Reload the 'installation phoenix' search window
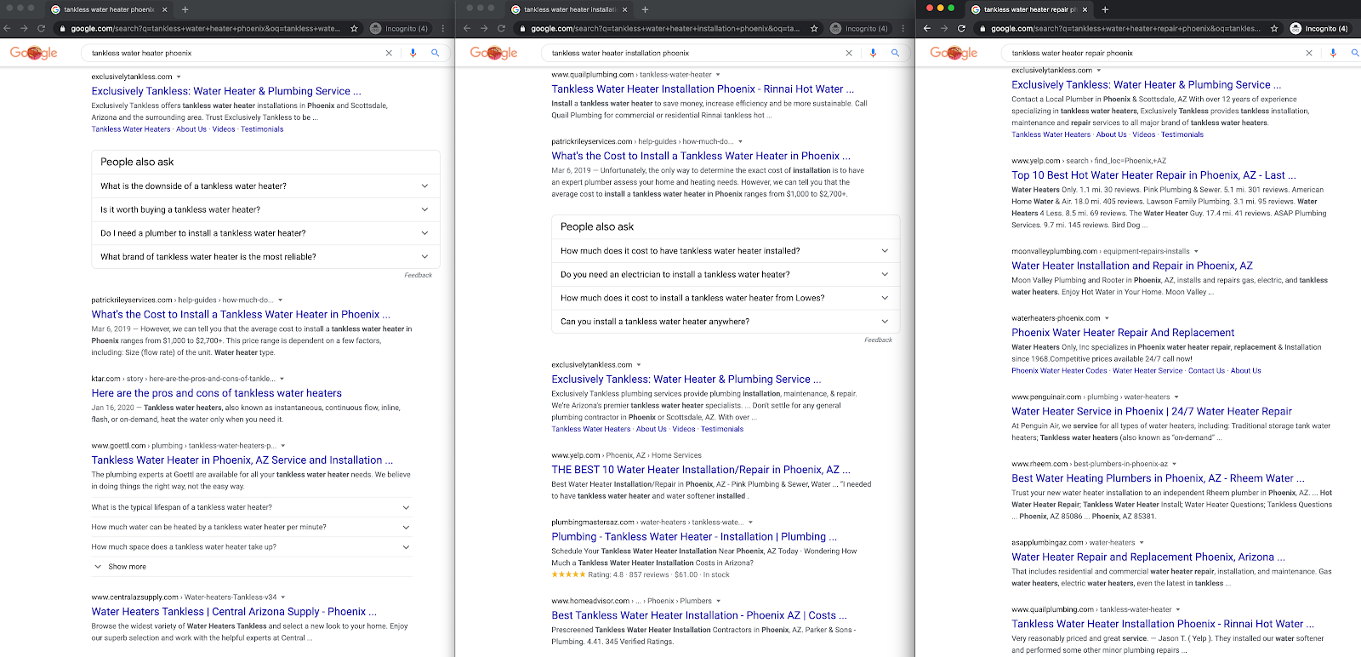This screenshot has height=657, width=1361. 501,28
